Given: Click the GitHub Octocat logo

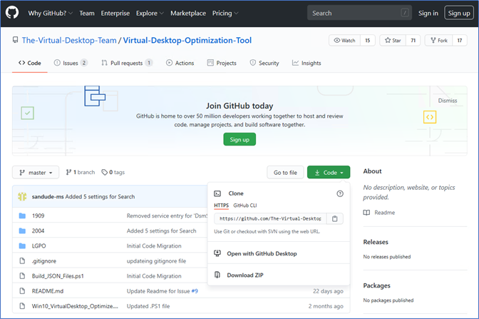Looking at the screenshot, I should [x=12, y=13].
